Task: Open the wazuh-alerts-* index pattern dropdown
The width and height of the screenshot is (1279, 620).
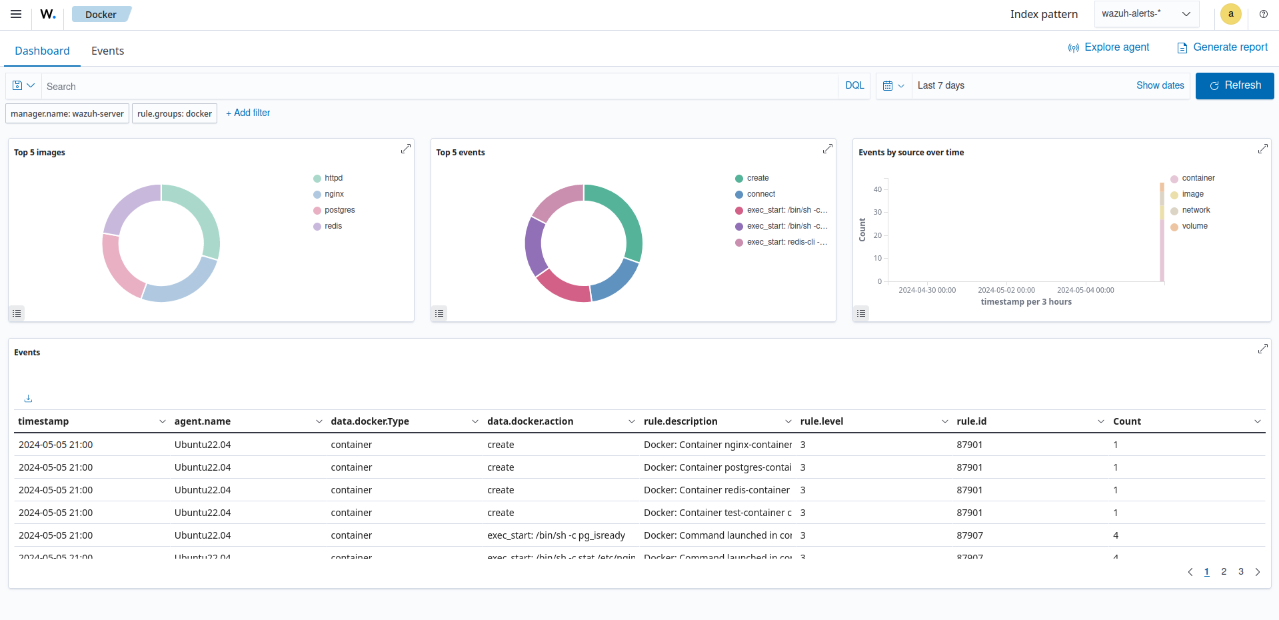Action: (1146, 13)
